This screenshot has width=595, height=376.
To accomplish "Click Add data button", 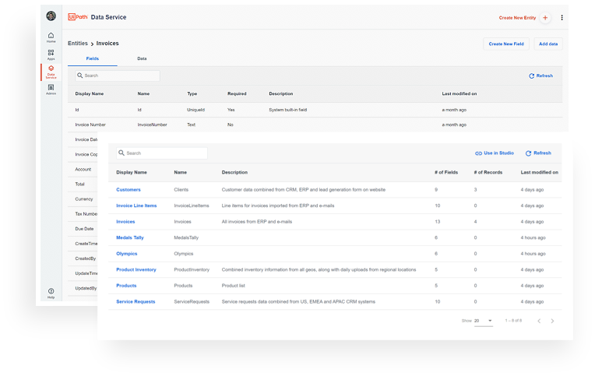I will [548, 44].
